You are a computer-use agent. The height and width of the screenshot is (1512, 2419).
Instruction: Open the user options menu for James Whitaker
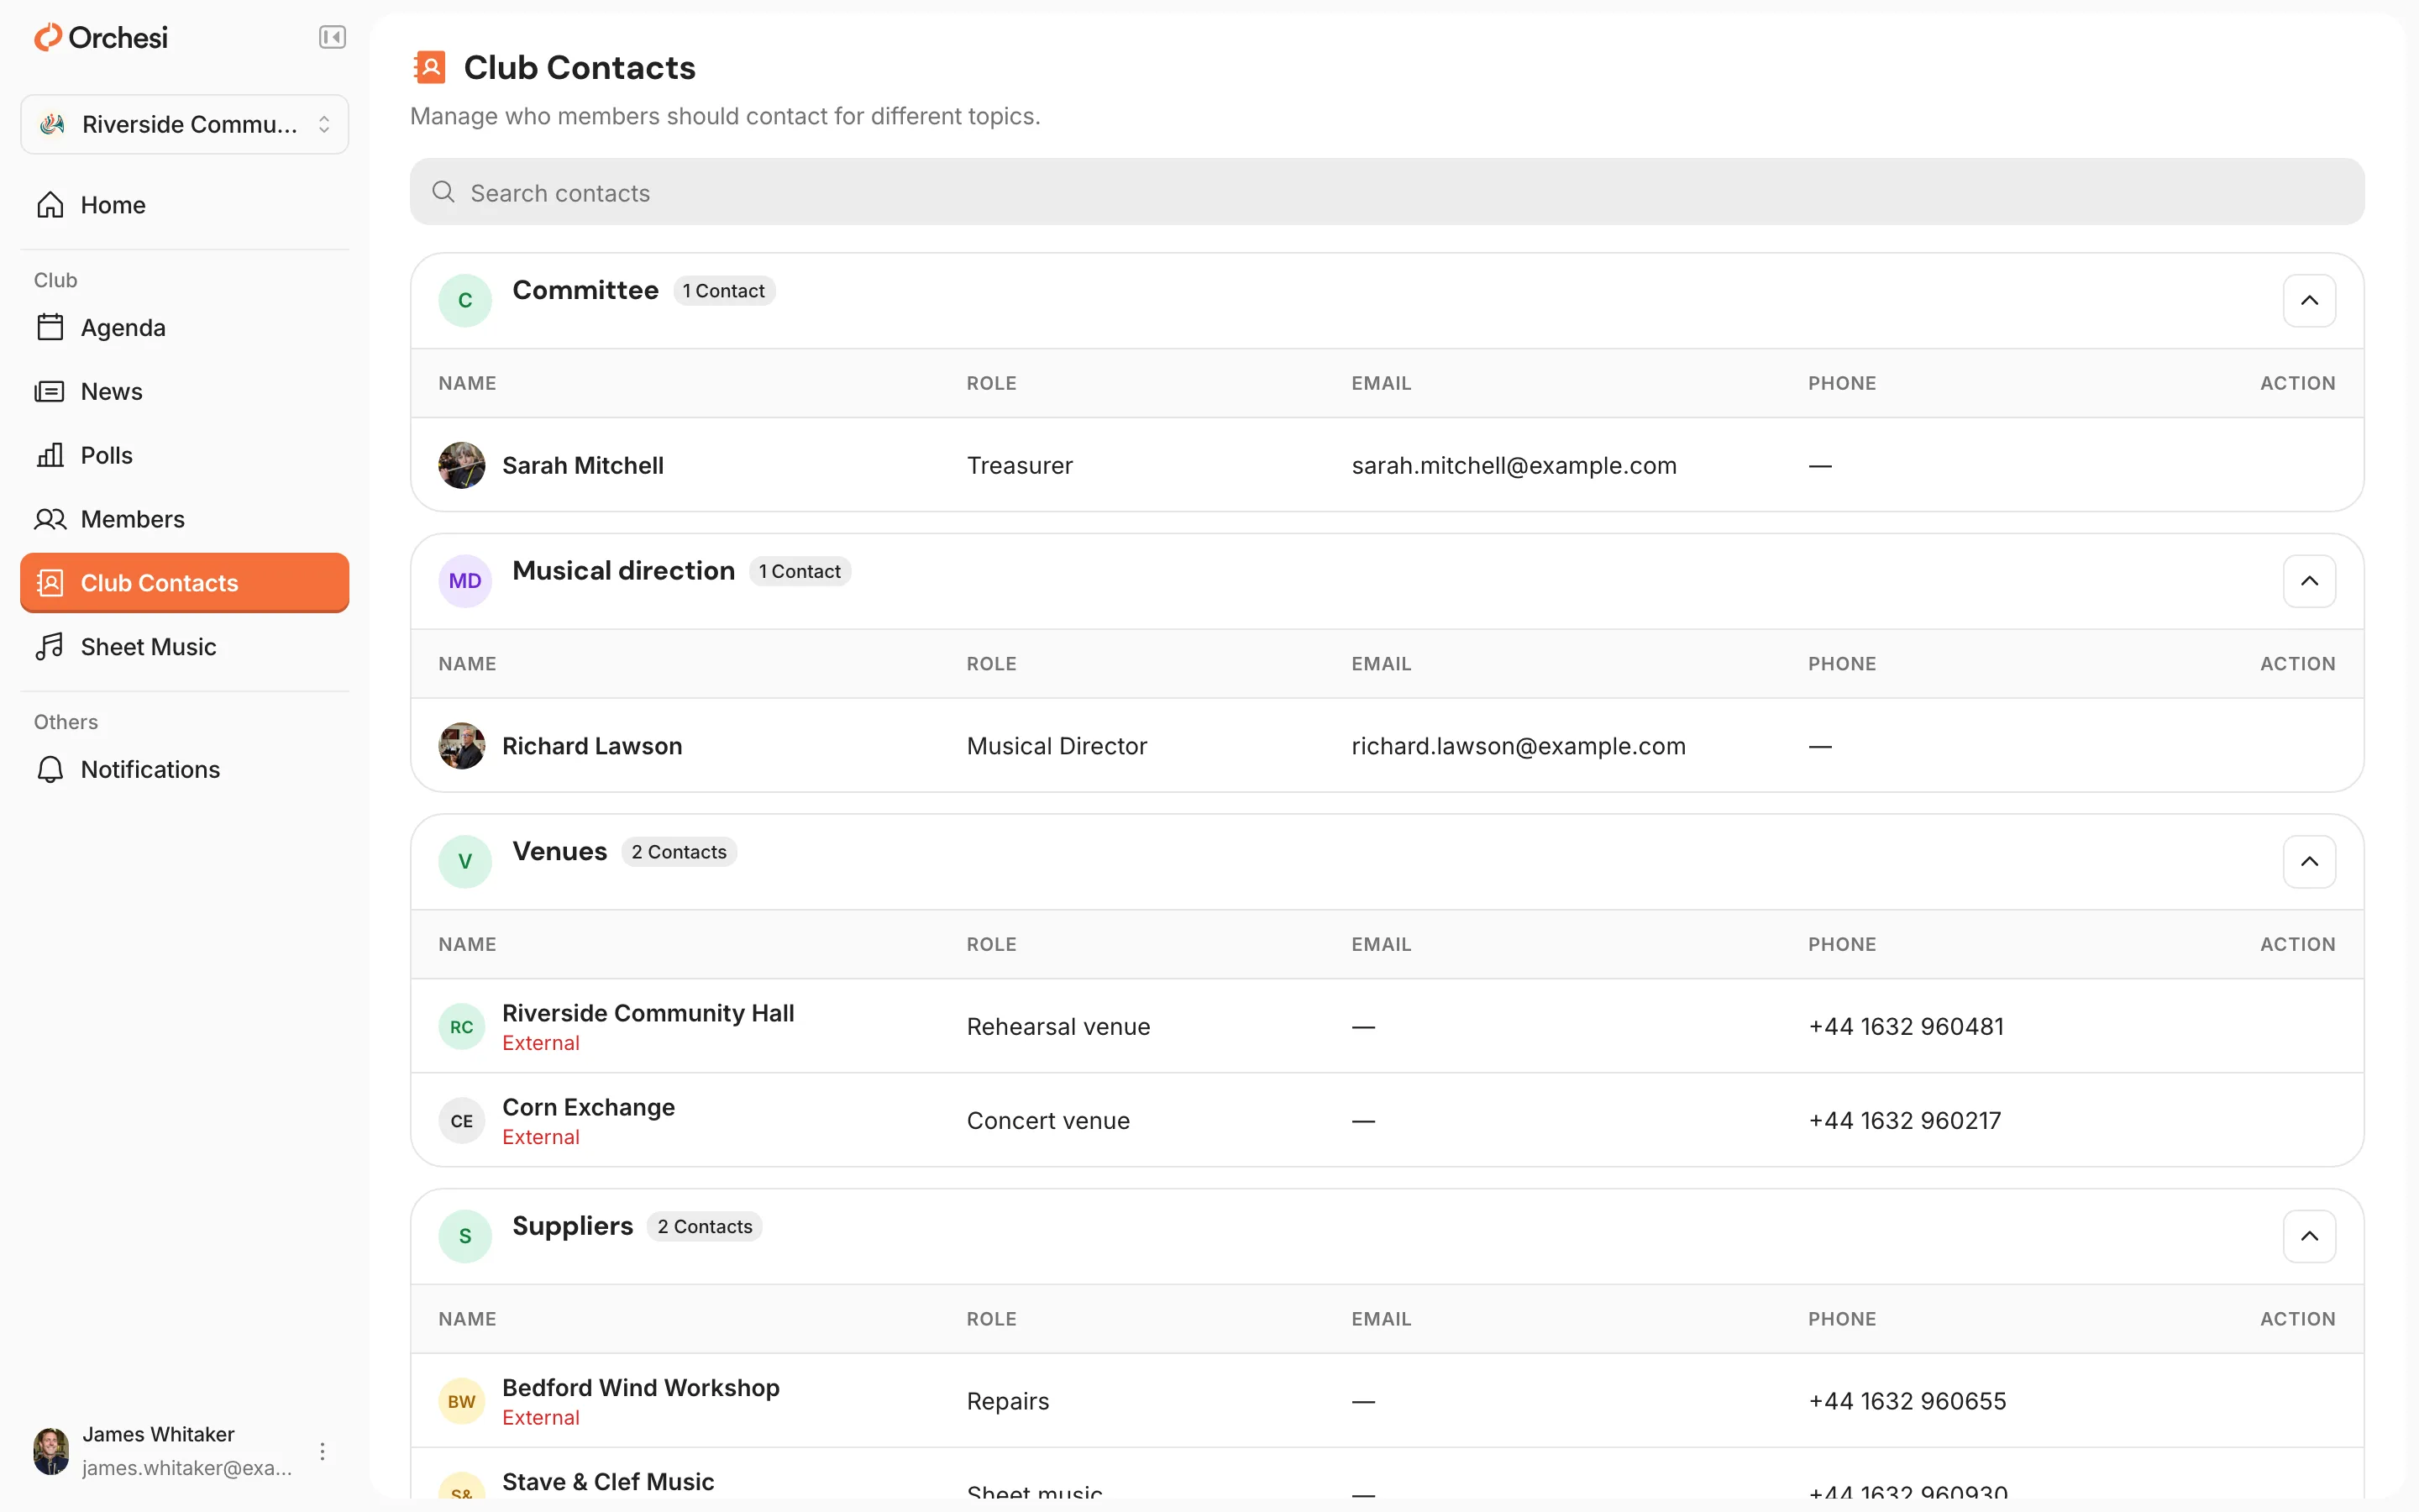coord(322,1451)
